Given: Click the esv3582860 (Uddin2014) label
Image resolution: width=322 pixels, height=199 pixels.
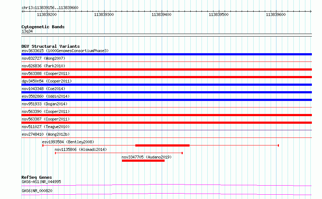Looking at the screenshot, I should point(46,96).
